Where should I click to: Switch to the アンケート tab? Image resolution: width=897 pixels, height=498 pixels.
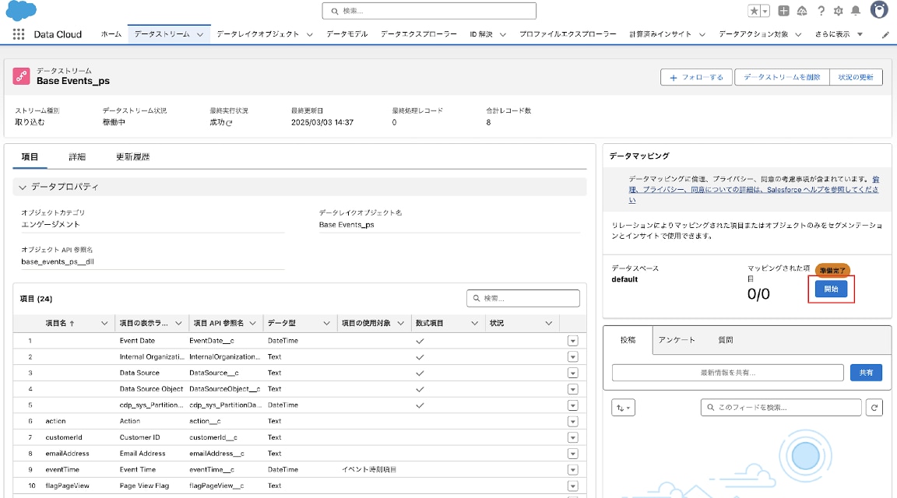[676, 340]
